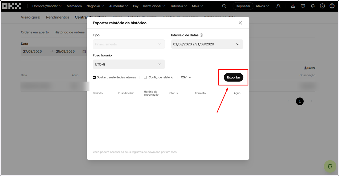This screenshot has width=339, height=176.
Task: Go to next page arrow
Action: click(311, 101)
